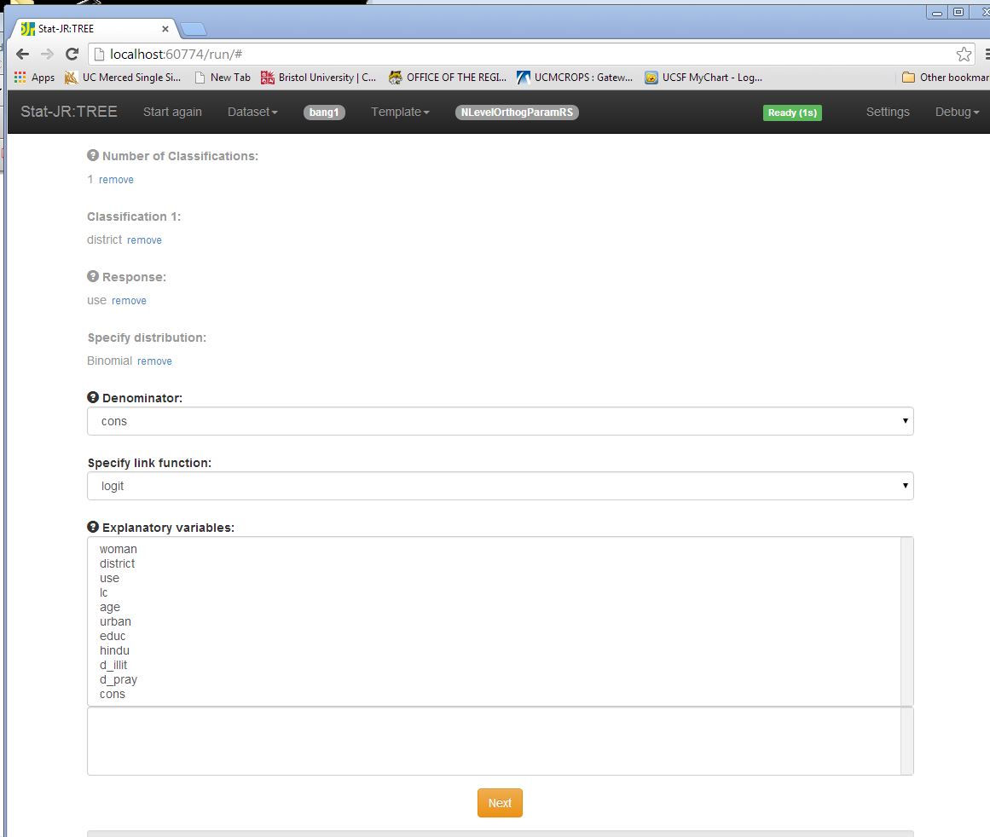
Task: Click Start again in the navbar
Action: point(172,112)
